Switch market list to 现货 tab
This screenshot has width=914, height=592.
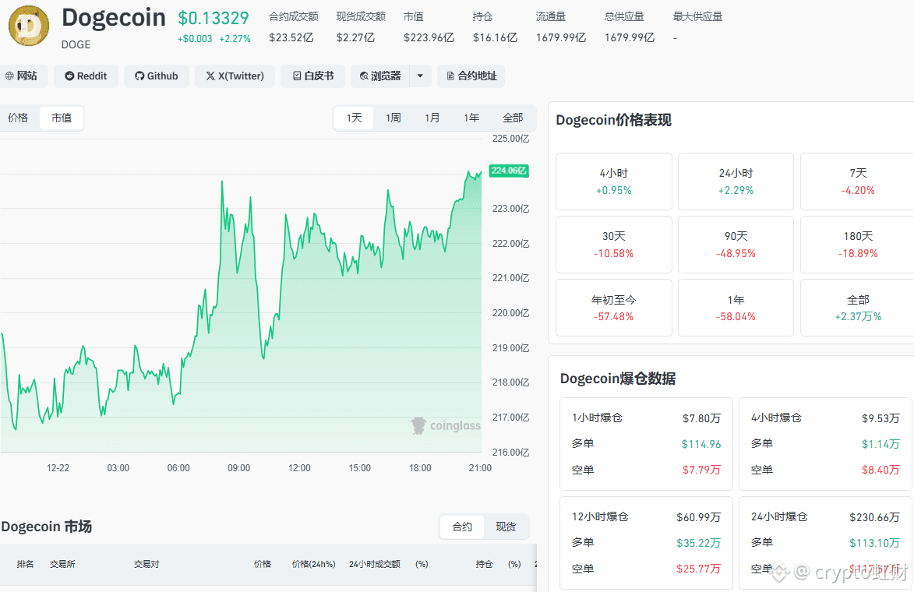tap(506, 527)
